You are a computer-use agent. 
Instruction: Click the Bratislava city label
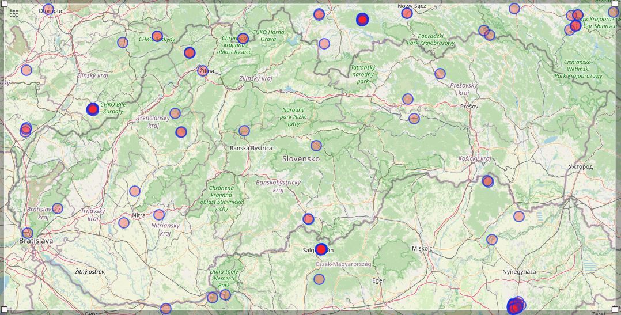[36, 241]
